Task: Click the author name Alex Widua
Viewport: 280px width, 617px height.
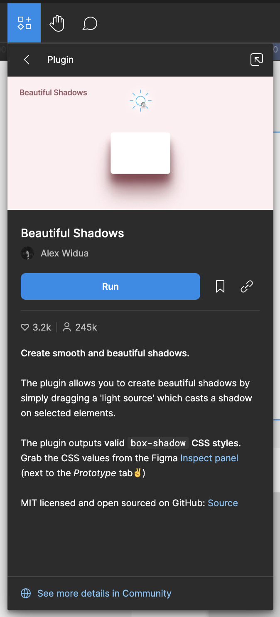Action: pyautogui.click(x=64, y=253)
